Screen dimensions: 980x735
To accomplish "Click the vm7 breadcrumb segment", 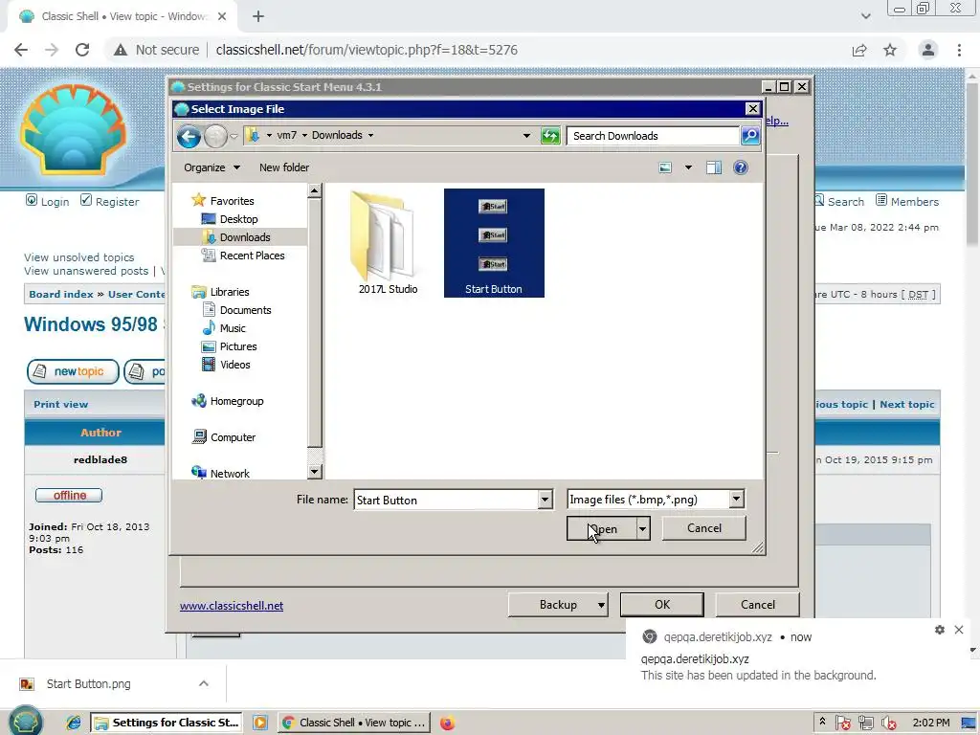I will pyautogui.click(x=286, y=135).
